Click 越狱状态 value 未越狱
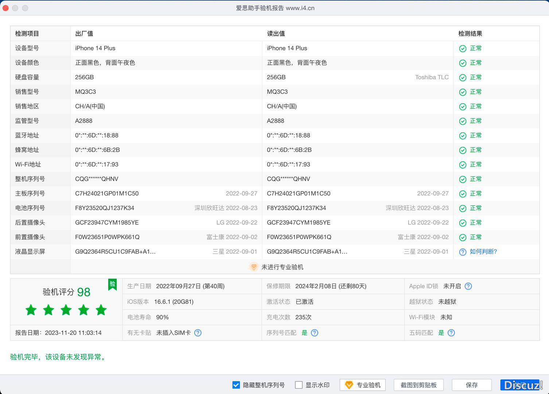This screenshot has height=394, width=549. click(x=447, y=302)
